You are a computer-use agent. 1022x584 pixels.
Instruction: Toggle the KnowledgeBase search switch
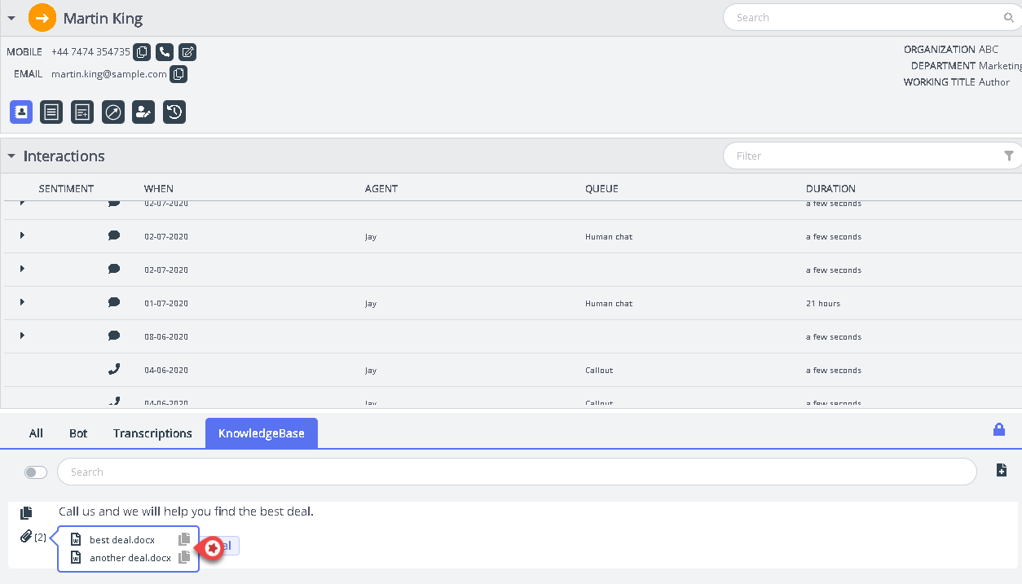(x=36, y=472)
